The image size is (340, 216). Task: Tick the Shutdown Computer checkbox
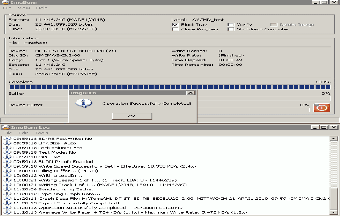point(231,29)
